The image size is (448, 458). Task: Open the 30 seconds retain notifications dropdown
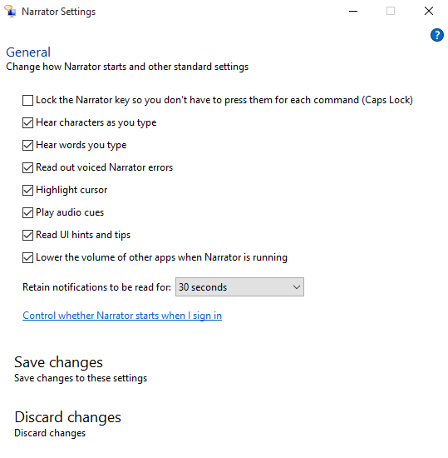pos(239,286)
